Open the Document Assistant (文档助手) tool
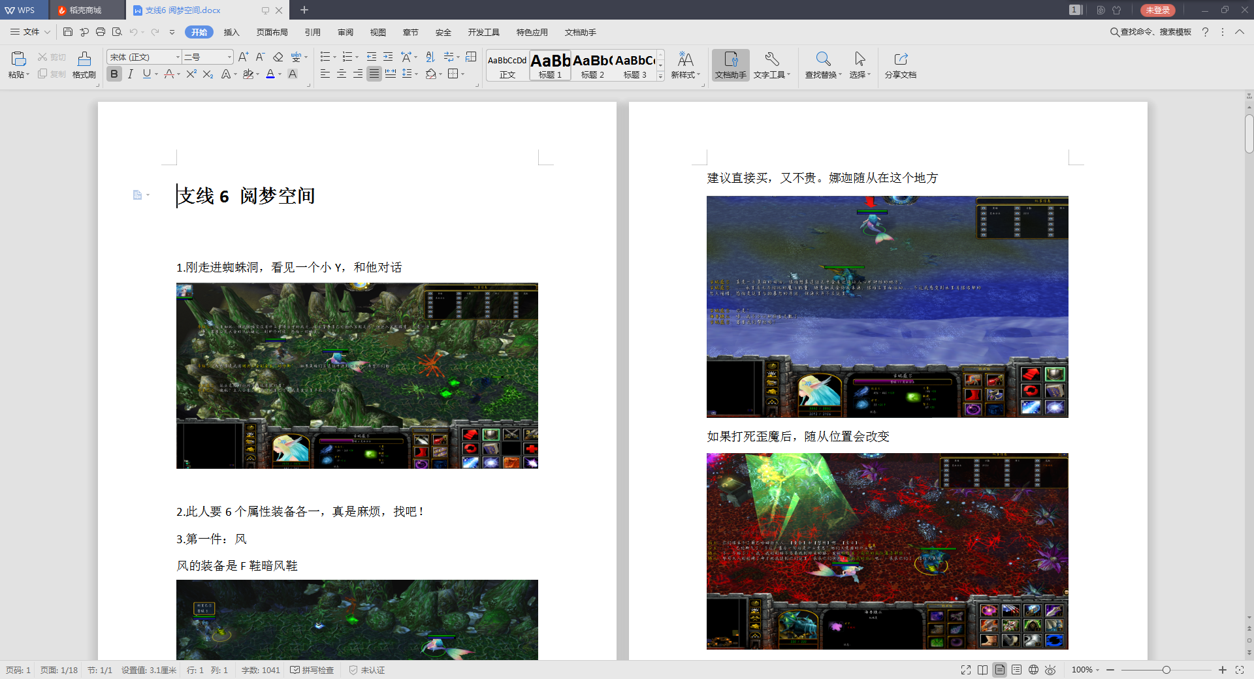Viewport: 1254px width, 679px height. [731, 66]
